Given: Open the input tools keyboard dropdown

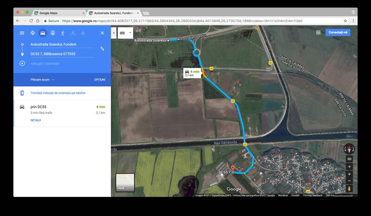Looking at the screenshot, I should coord(125,33).
